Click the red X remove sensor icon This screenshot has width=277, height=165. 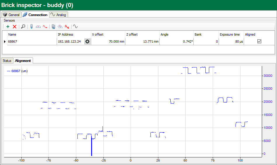click(14, 27)
